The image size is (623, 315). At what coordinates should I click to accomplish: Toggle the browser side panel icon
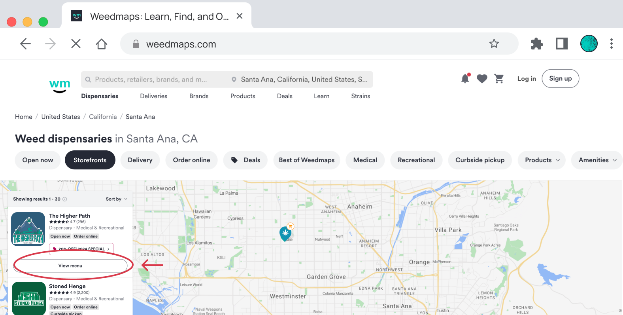562,44
